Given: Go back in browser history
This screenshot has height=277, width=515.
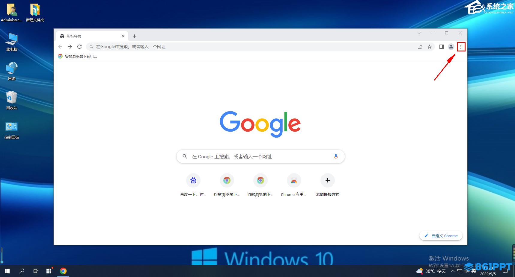Looking at the screenshot, I should (x=60, y=47).
